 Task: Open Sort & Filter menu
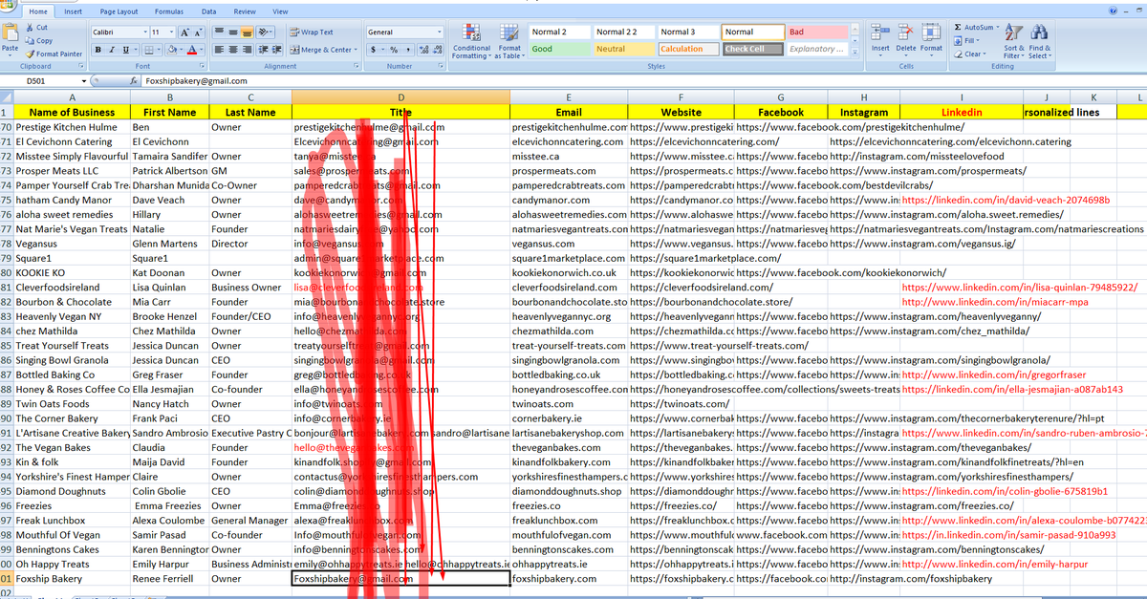(1014, 41)
